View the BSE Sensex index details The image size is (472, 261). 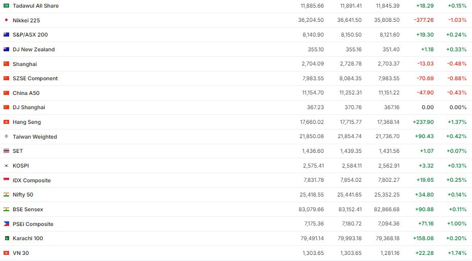point(28,209)
